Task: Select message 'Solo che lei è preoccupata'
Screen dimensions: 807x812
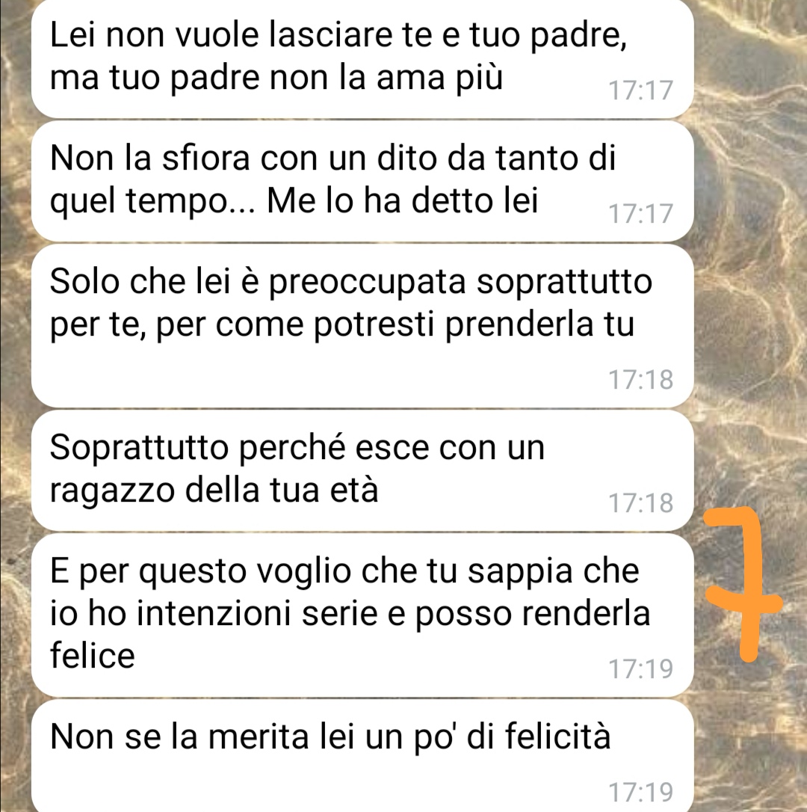Action: (362, 326)
